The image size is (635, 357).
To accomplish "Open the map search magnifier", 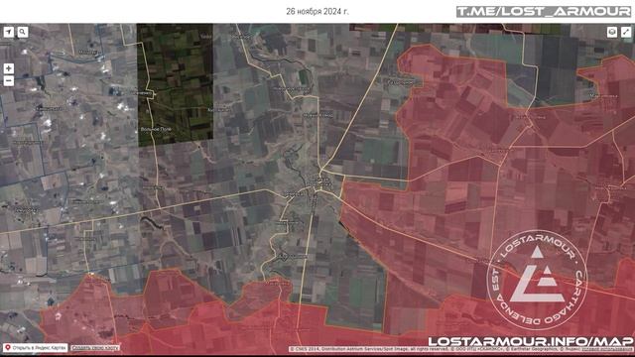I will 23,32.
